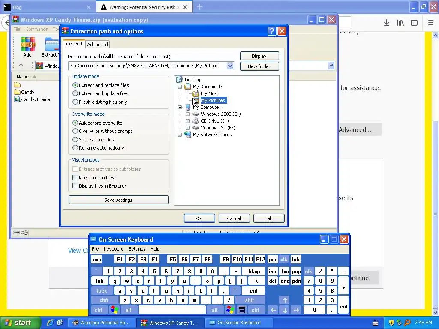Click the up-one-level arrow in WinRAR
Screen dimensions: 439x329
point(21,66)
